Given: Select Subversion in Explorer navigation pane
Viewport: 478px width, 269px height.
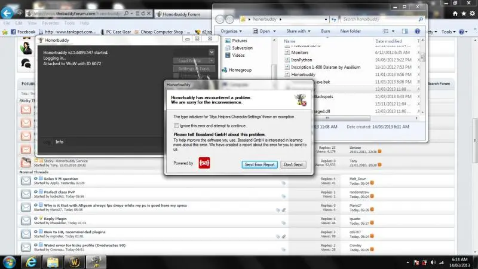Looking at the screenshot, I should point(238,48).
